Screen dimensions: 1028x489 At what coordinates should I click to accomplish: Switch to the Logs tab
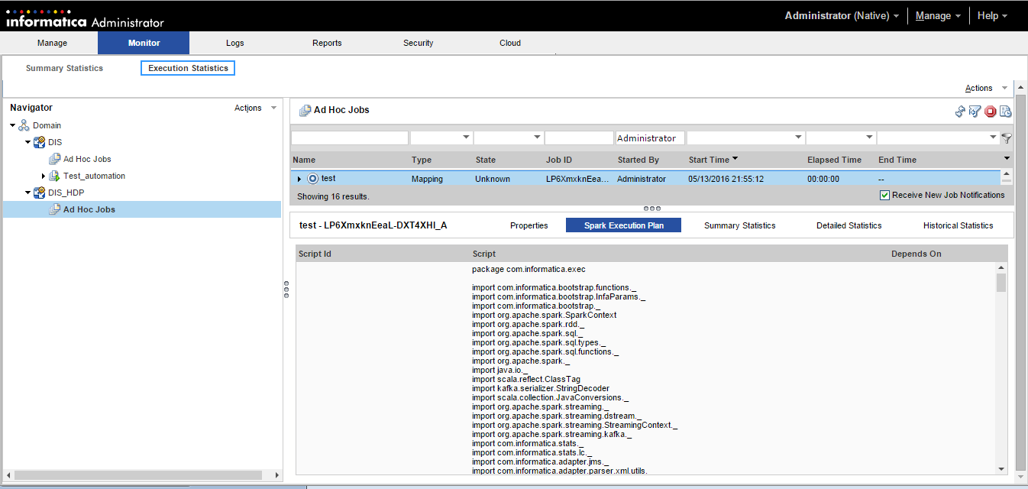point(235,43)
